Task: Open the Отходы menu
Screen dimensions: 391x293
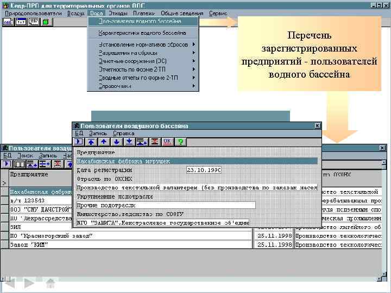Action: tap(118, 14)
